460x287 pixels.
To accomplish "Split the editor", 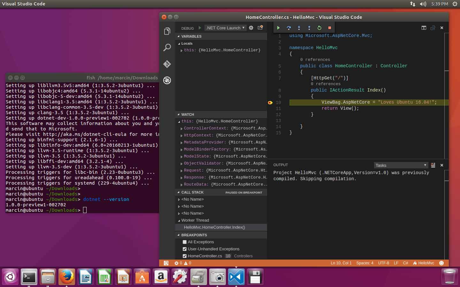I will 424,28.
